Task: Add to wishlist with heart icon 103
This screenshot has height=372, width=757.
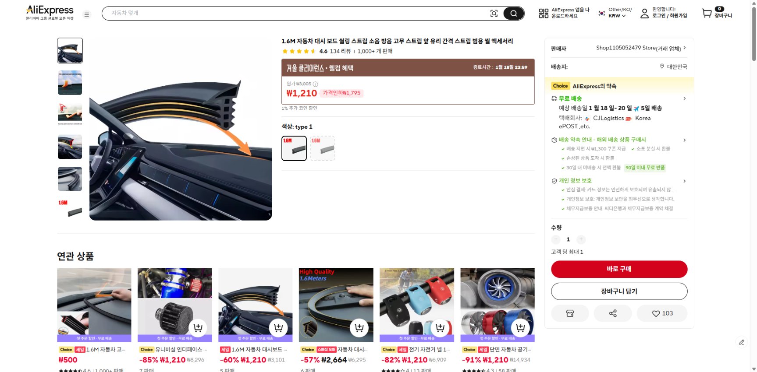Action: coord(662,313)
